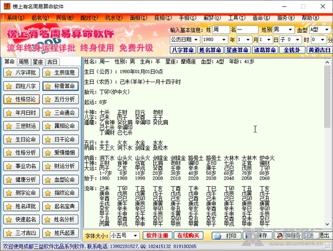Screen dimensions: 333x251
Task: Click the 黄道吉日 button
Action: (x=319, y=50)
